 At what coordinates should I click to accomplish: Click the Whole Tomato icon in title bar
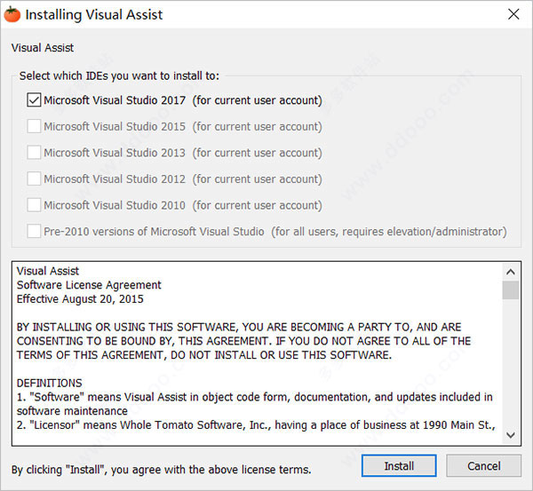click(12, 14)
